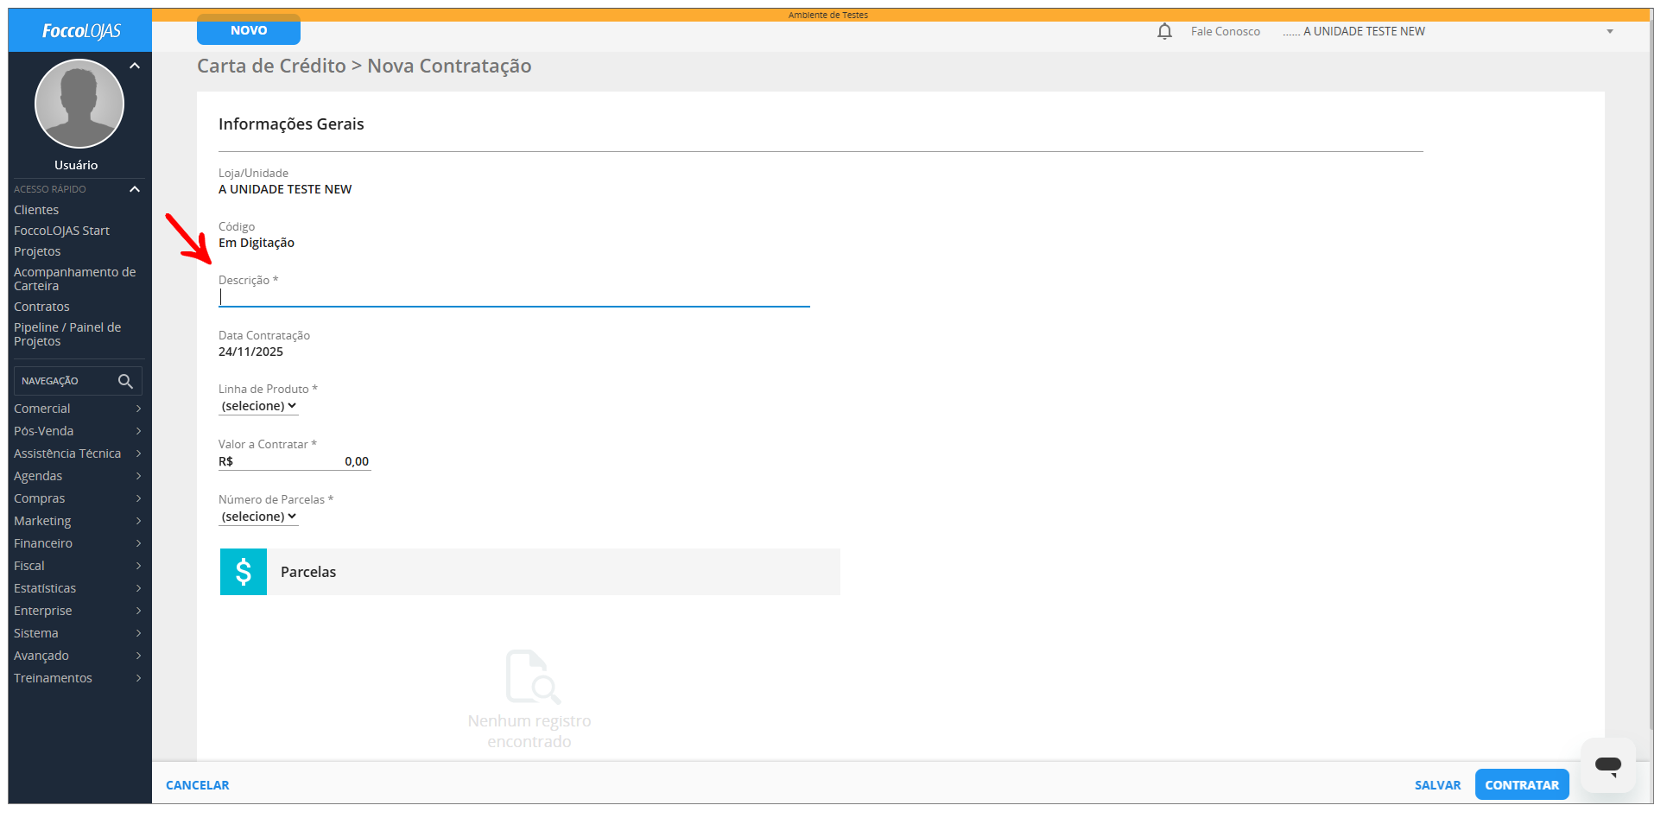Click the Navegação search field
The image size is (1673, 818).
tap(78, 381)
